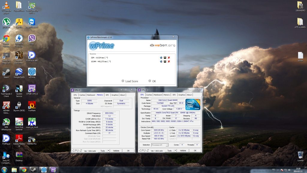Open SSDlife Pro desktop shortcut

coord(32,140)
